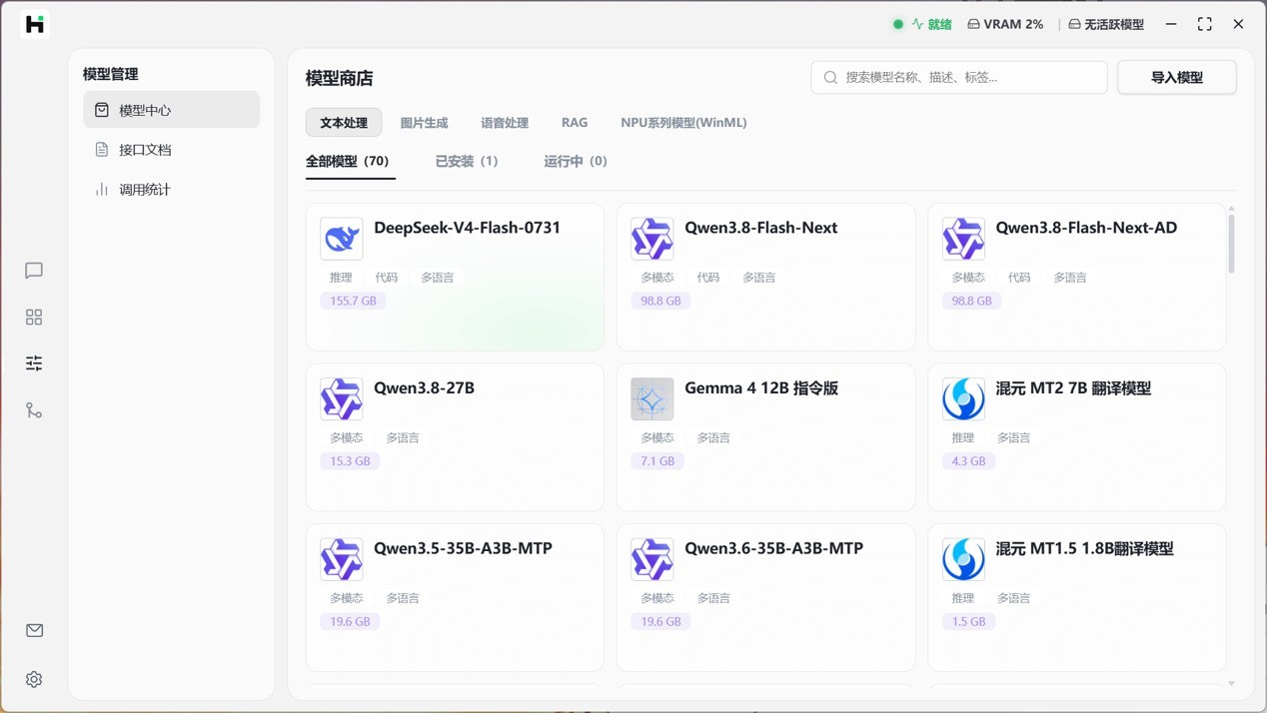Click the DeepSeek whale logo icon

click(x=342, y=239)
